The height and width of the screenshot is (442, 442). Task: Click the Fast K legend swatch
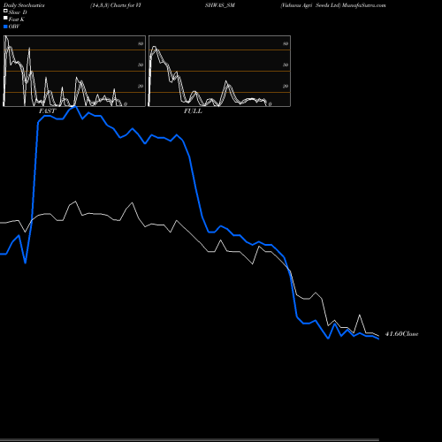tap(5, 18)
